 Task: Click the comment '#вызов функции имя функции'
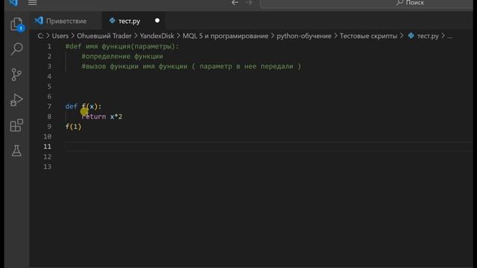pos(134,66)
